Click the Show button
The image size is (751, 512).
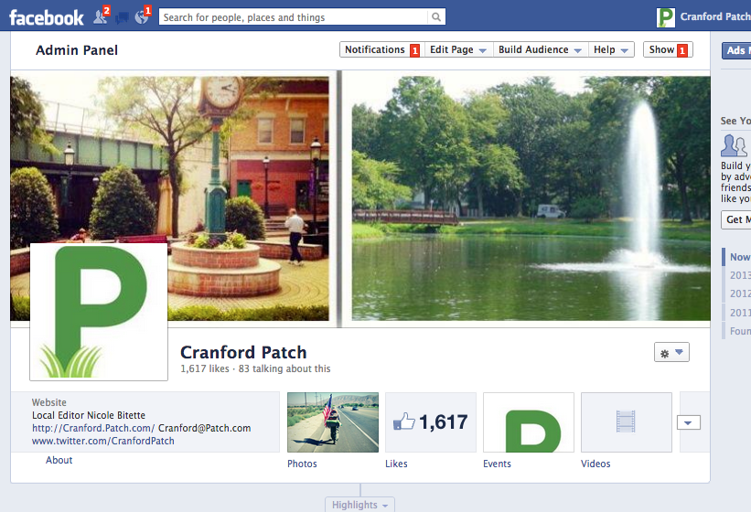tap(668, 49)
